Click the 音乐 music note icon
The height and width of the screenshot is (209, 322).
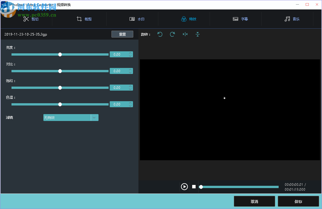287,19
